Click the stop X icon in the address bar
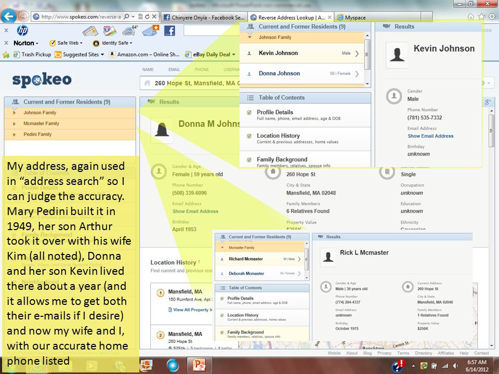499x374 pixels. (x=154, y=17)
